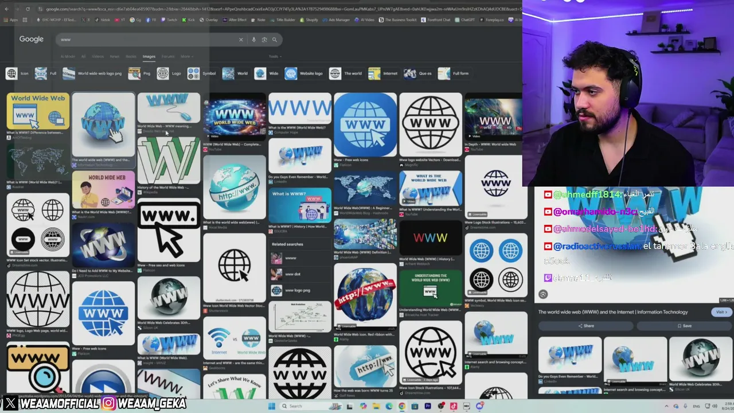Filter results by the Website logo chip
734x413 pixels.
(304, 73)
